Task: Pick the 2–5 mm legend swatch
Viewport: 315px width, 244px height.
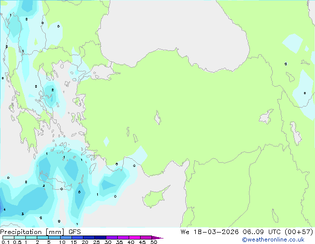Action: pyautogui.click(x=43, y=238)
